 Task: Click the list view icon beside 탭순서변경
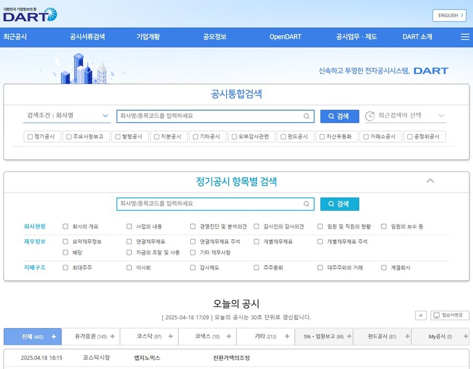pos(420,315)
